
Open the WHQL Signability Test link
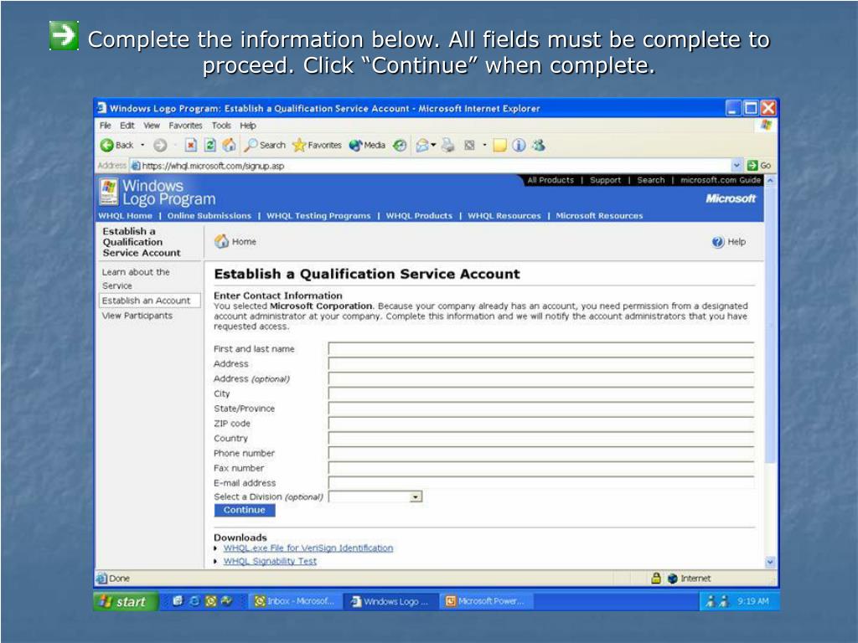click(x=270, y=561)
